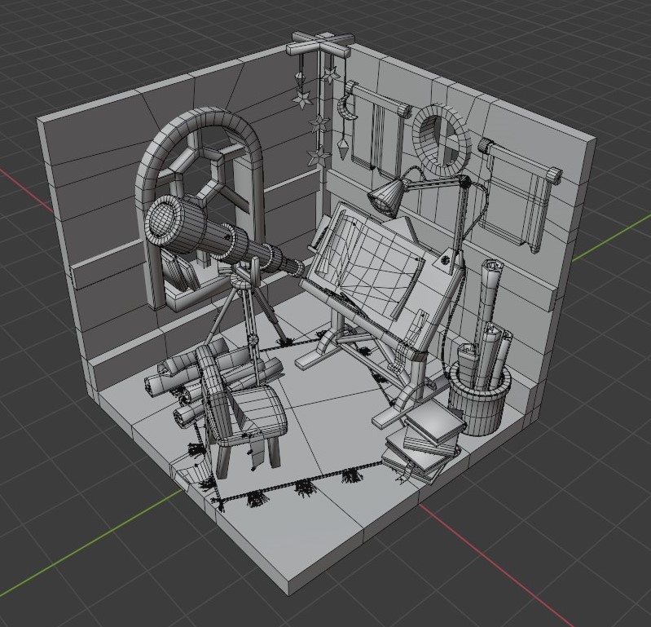The image size is (651, 627).
Task: Click the lowest star on the hanging mobile
Action: coord(315,155)
